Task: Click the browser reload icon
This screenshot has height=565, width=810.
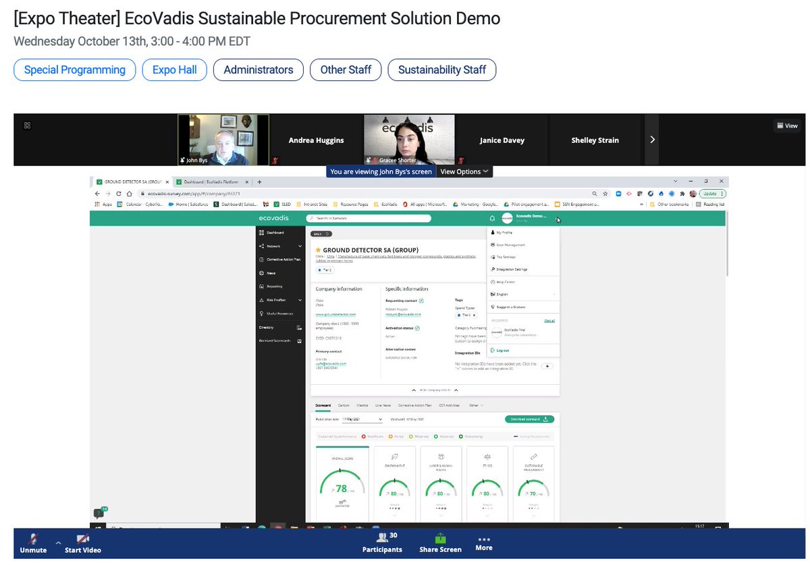Action: point(119,193)
